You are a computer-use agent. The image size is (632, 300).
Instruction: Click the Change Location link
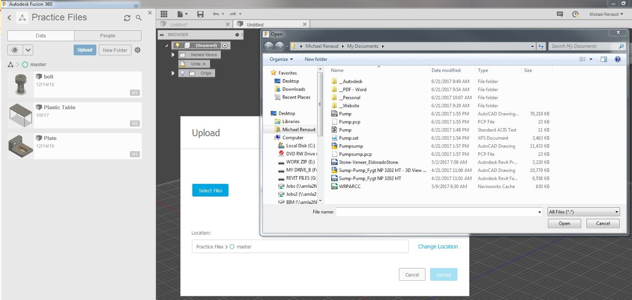(438, 246)
